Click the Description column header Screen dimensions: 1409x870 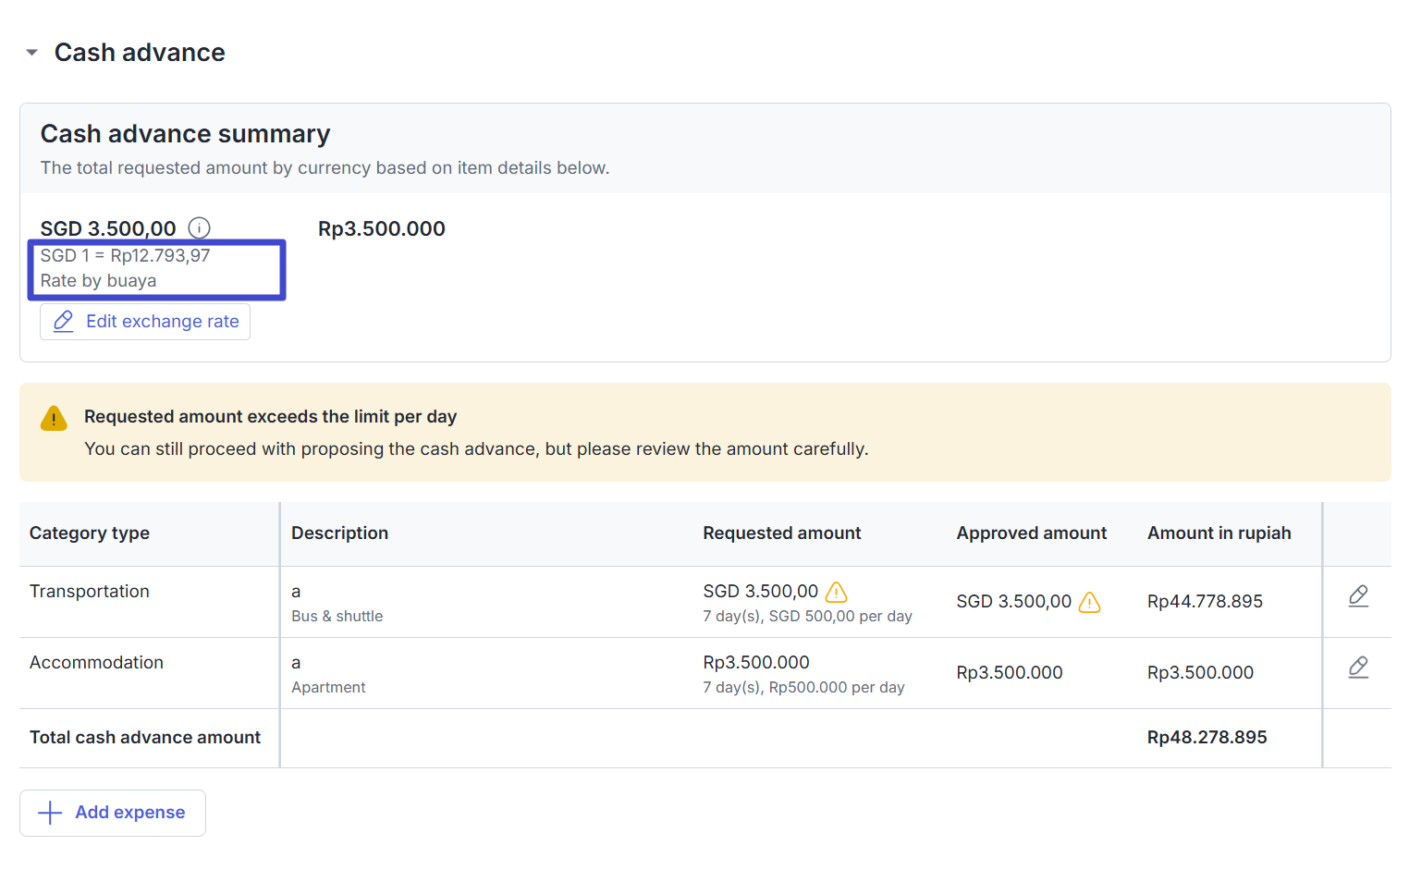pos(339,533)
